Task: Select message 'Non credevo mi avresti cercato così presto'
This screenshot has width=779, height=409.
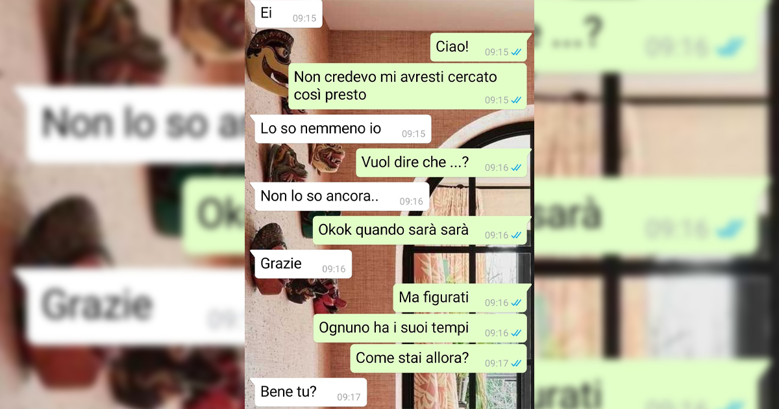Action: (x=406, y=86)
